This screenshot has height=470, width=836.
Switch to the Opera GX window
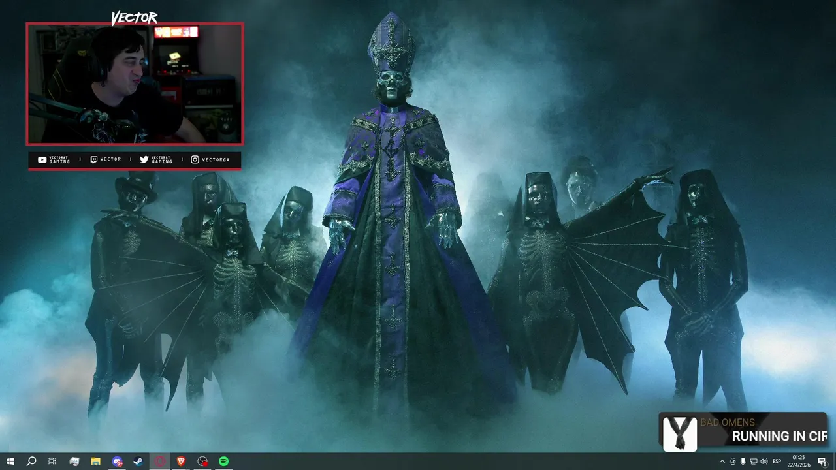click(160, 462)
